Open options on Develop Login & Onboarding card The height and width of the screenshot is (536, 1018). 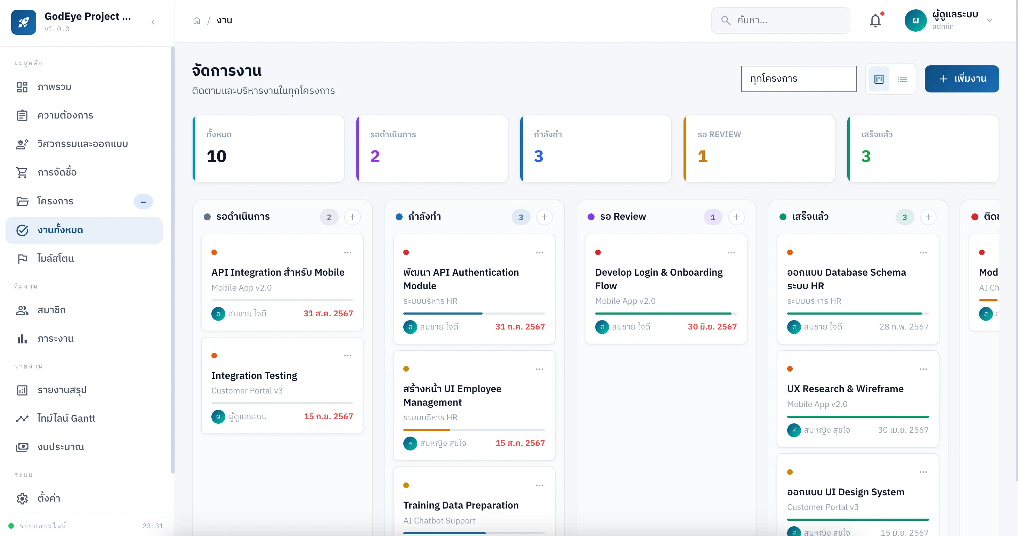(x=732, y=253)
